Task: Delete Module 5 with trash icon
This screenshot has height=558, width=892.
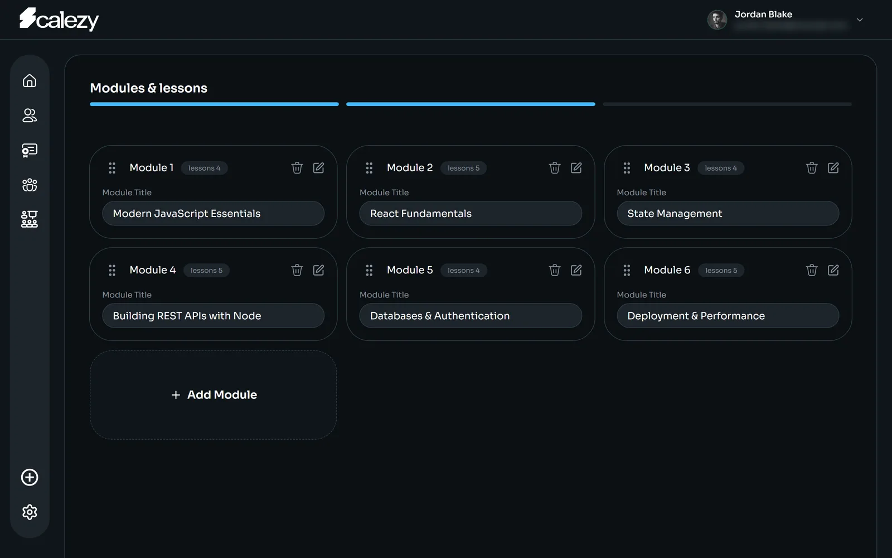Action: click(555, 270)
